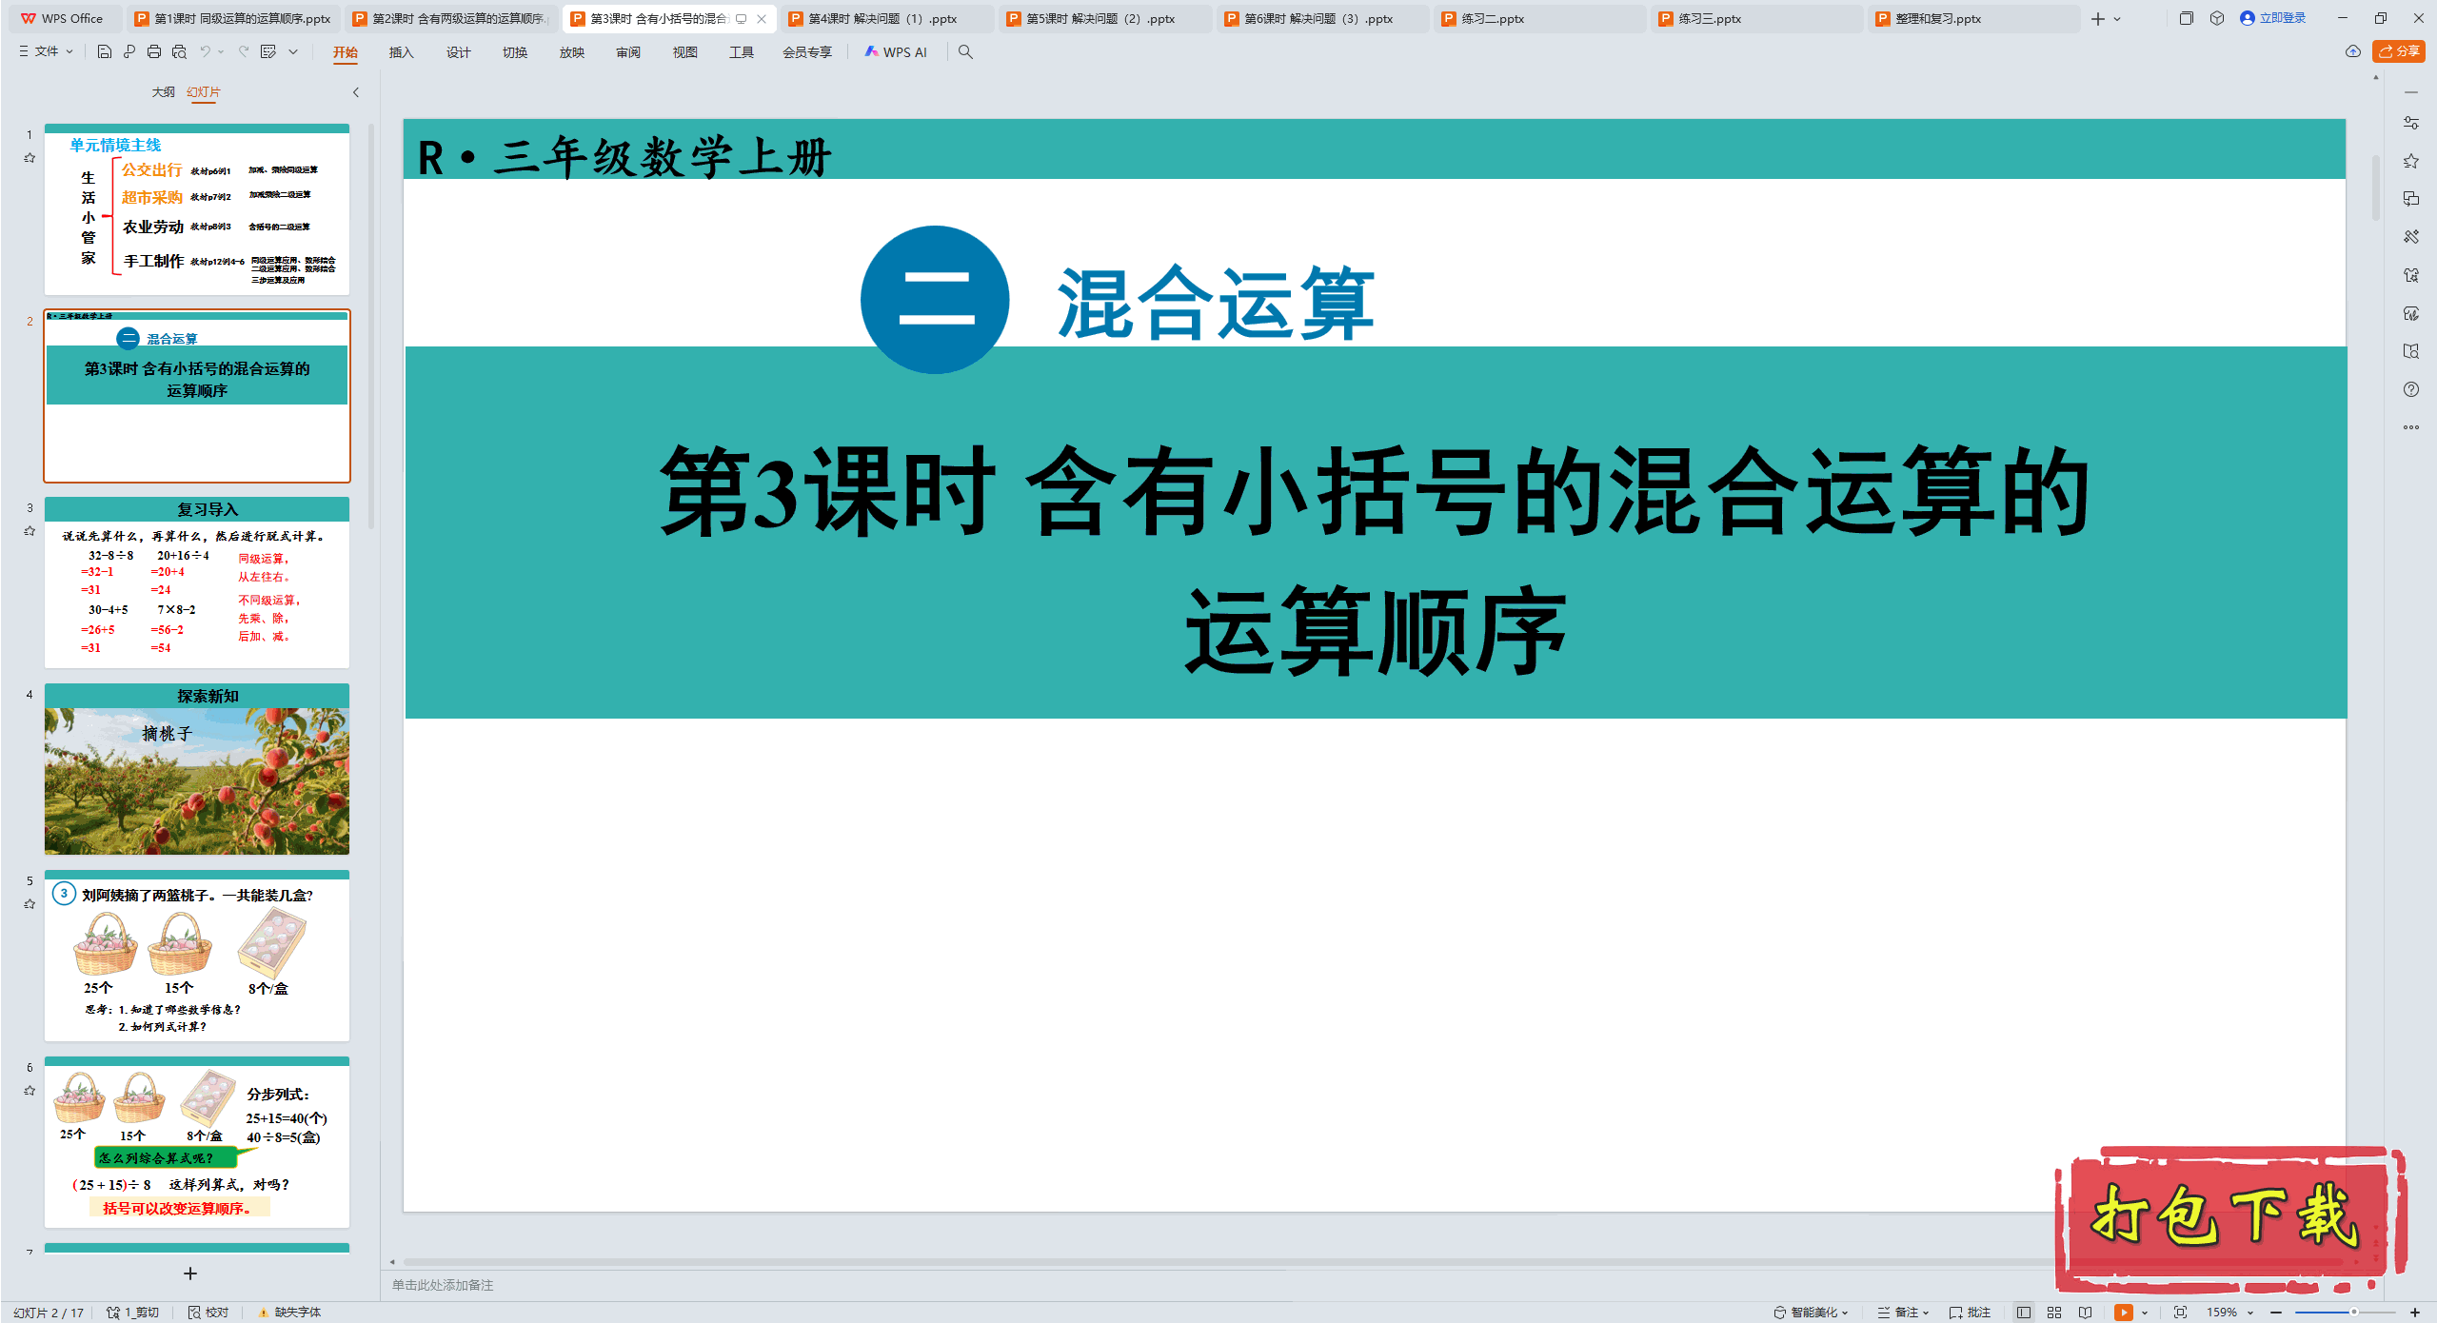Image resolution: width=2437 pixels, height=1323 pixels.
Task: Click the search magnifier icon
Action: pyautogui.click(x=965, y=51)
